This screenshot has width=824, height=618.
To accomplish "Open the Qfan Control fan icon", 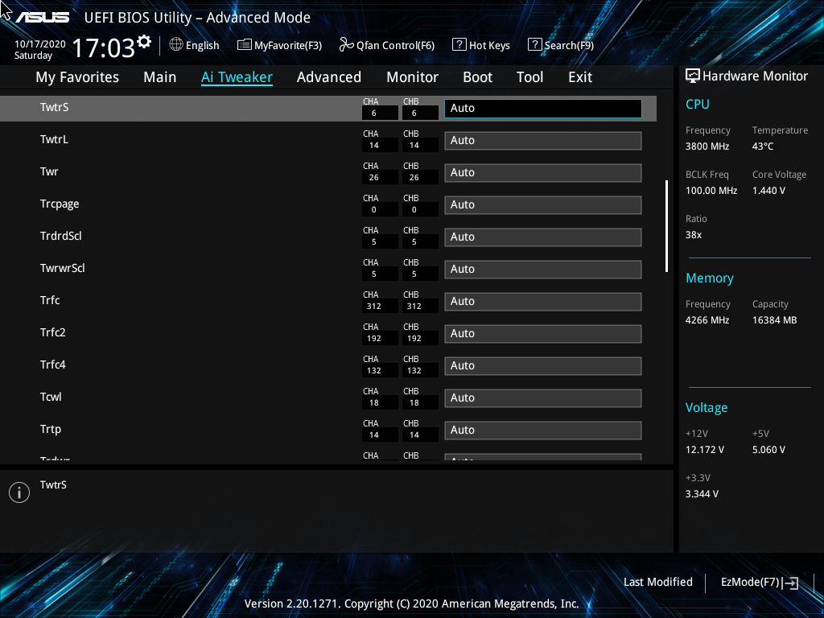I will coord(346,45).
